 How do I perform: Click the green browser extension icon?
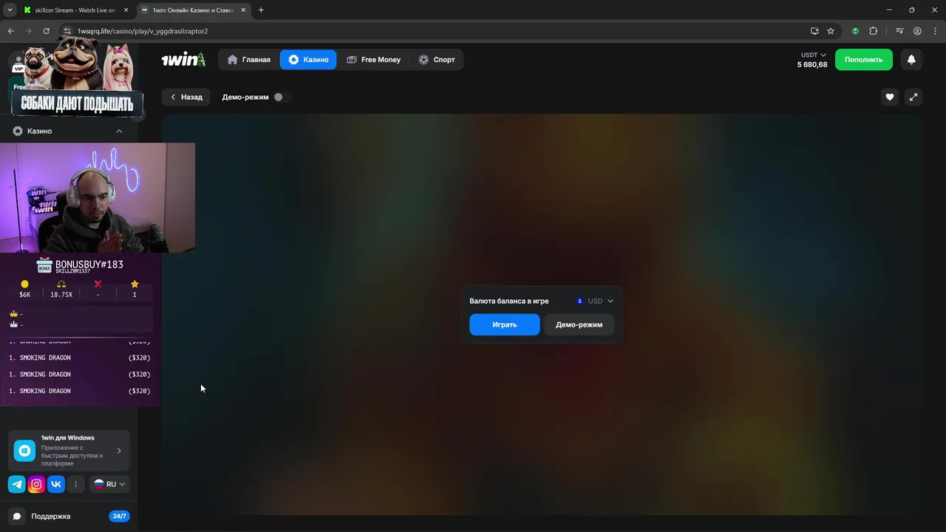(855, 31)
